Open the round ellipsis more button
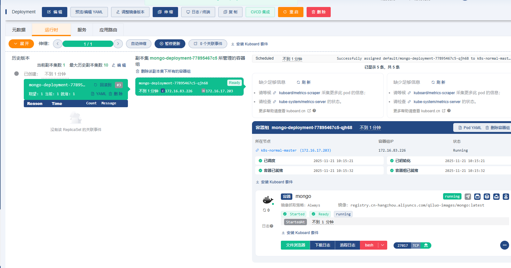 click(x=505, y=245)
